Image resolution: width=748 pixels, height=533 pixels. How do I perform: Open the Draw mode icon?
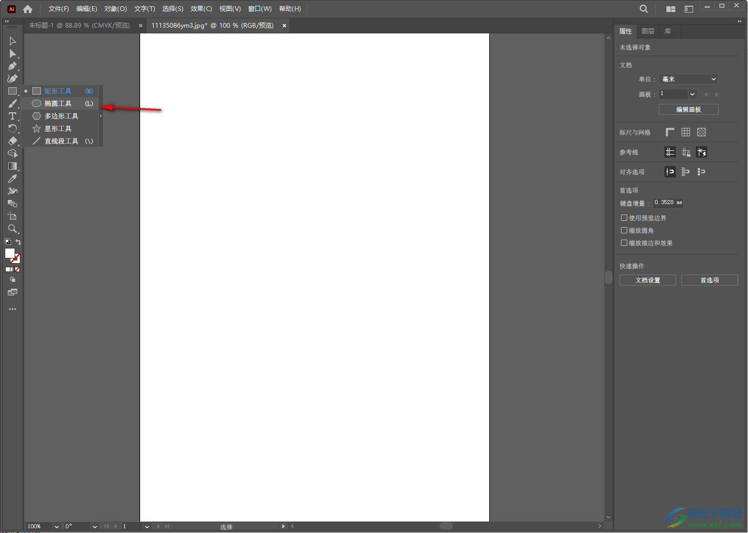(13, 279)
